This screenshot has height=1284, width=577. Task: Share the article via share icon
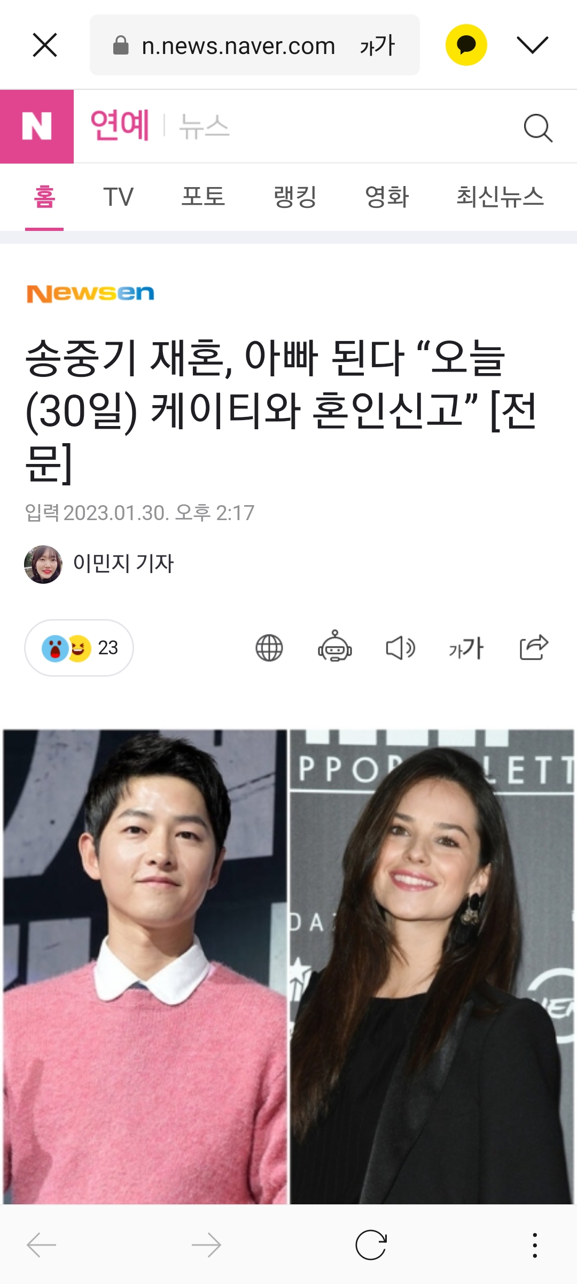click(x=534, y=647)
